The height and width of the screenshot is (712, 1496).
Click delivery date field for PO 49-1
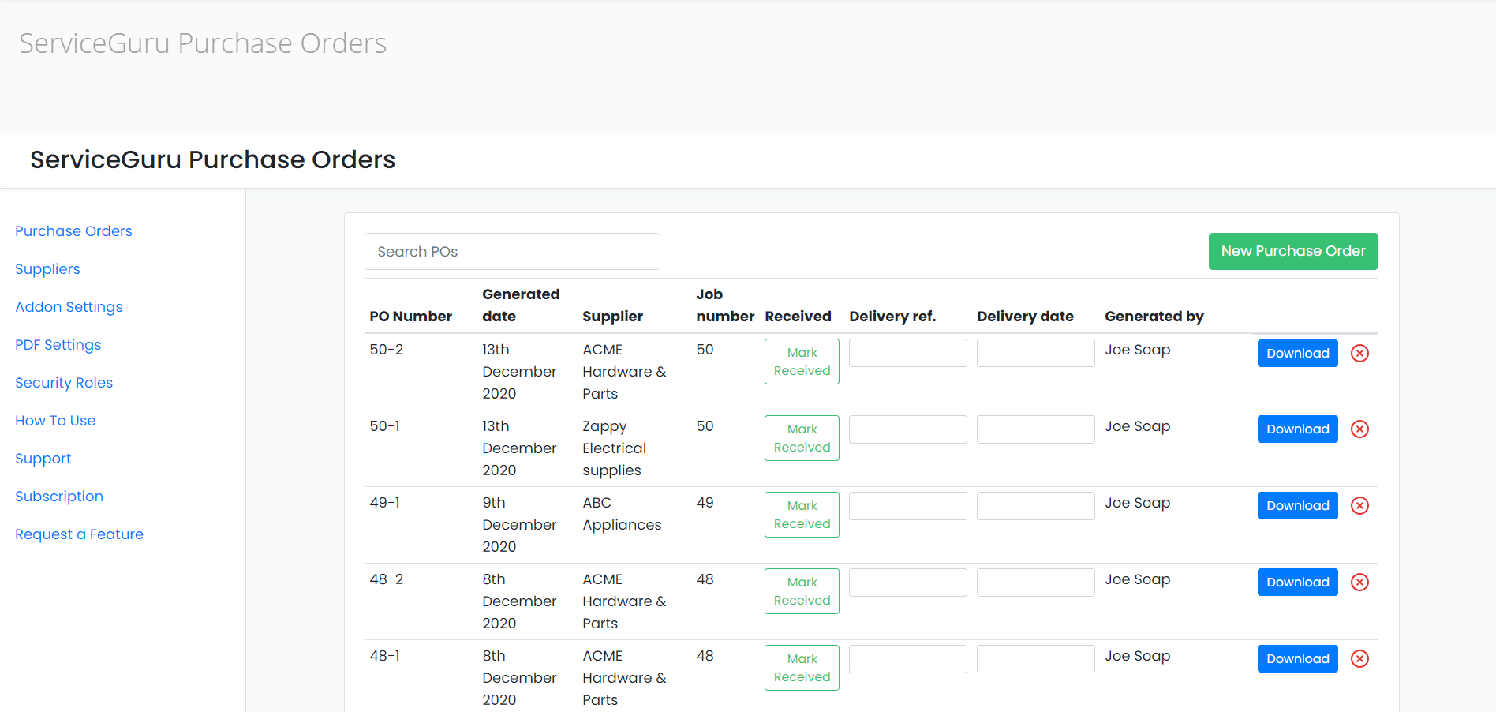click(1036, 506)
